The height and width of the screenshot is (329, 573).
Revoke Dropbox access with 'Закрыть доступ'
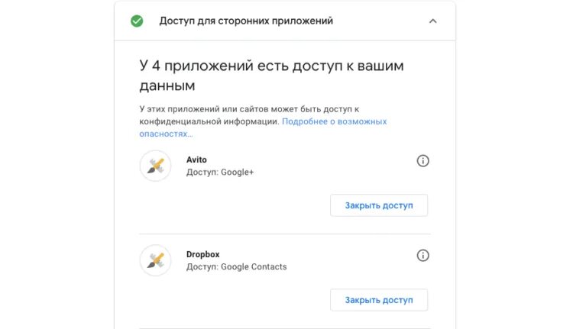click(x=379, y=300)
